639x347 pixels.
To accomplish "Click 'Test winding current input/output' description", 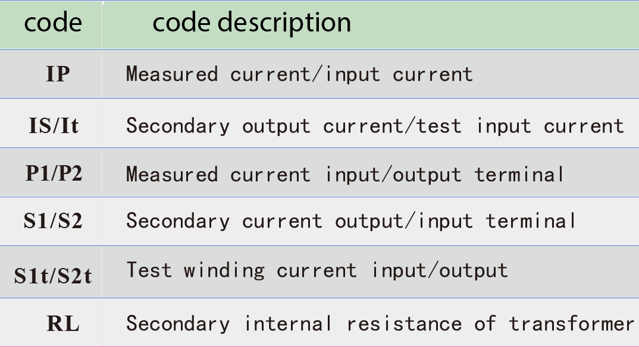I will click(x=317, y=270).
